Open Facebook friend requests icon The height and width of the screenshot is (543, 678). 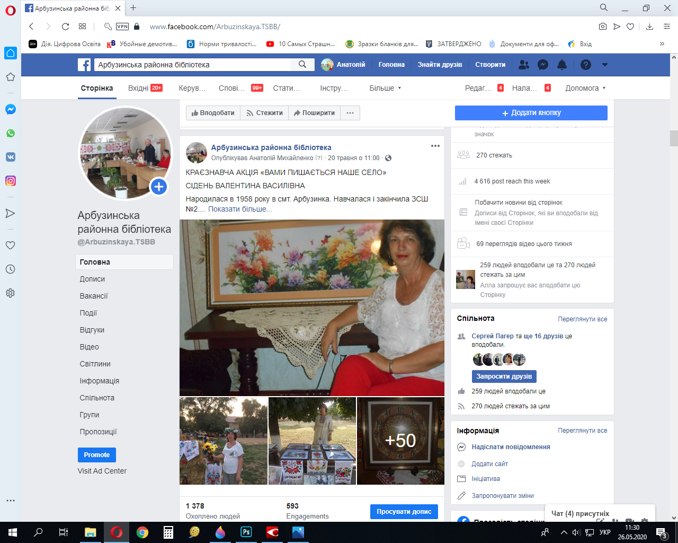click(524, 65)
